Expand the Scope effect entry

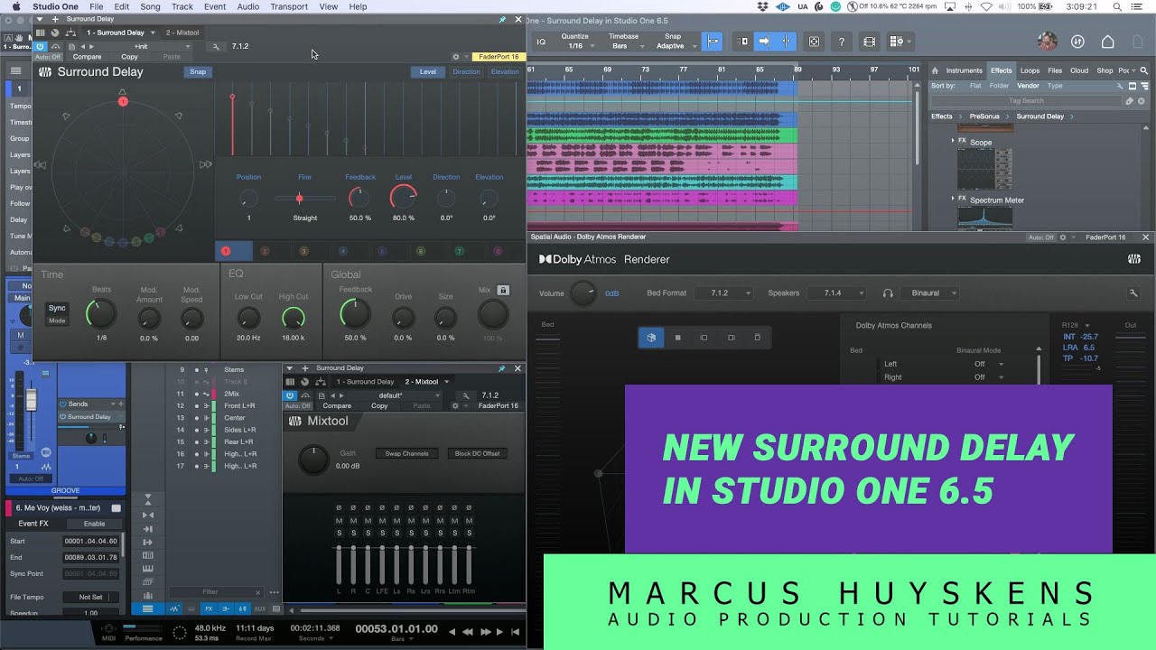(953, 140)
